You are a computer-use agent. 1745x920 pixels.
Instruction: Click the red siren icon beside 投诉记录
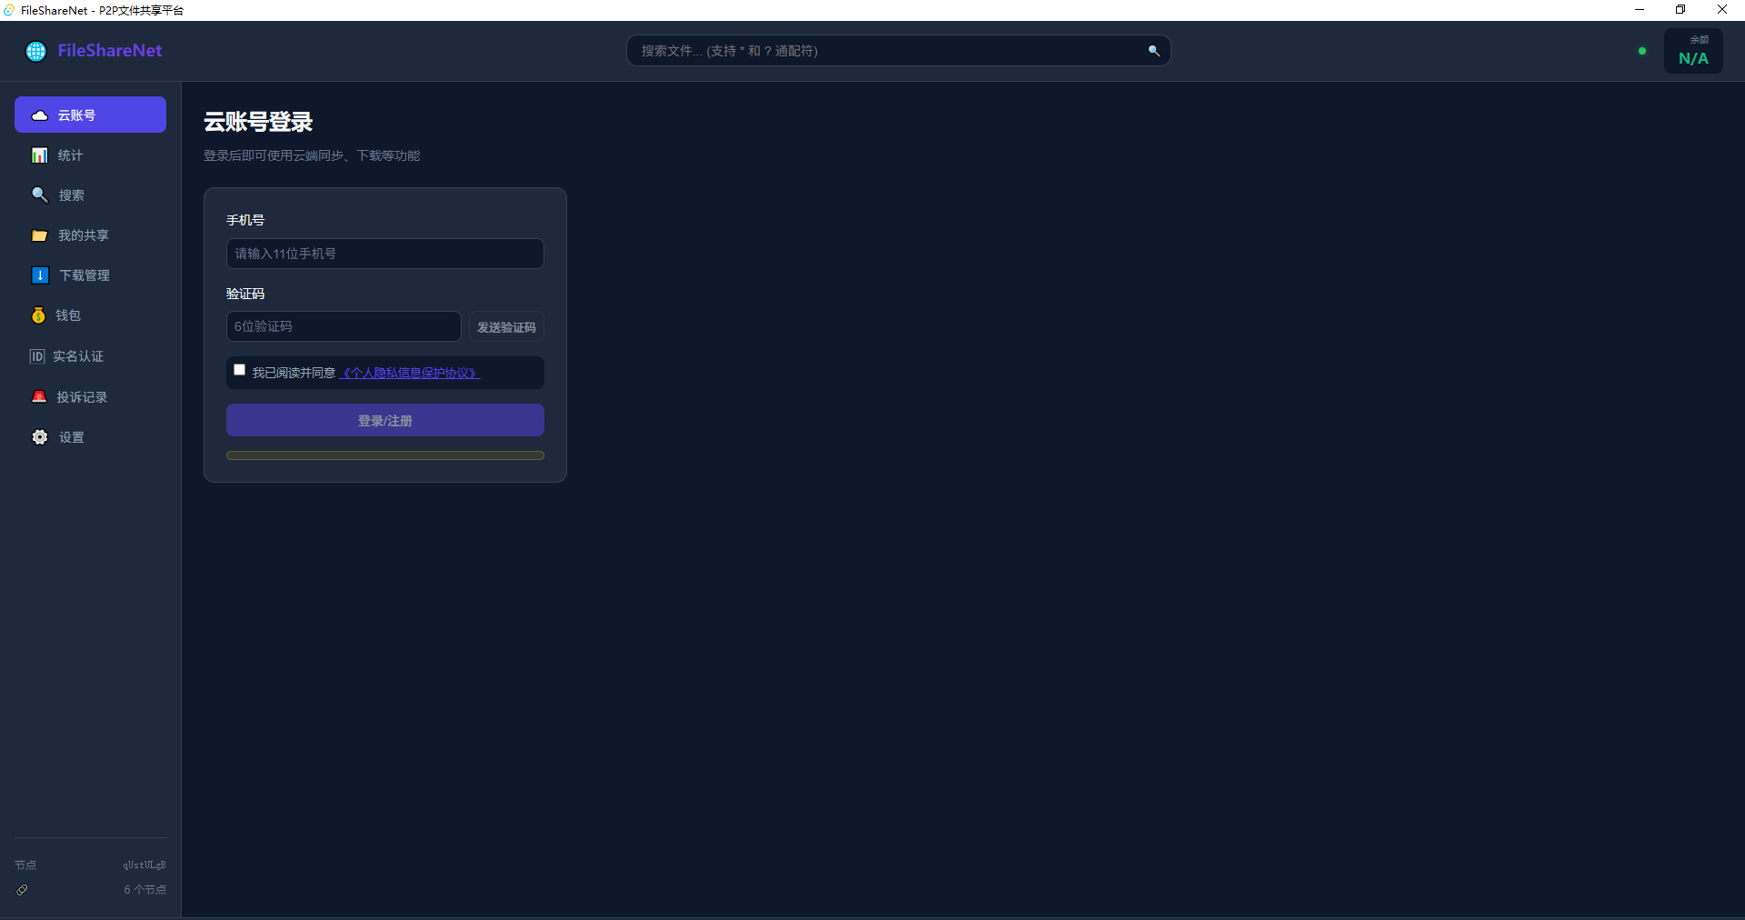point(39,397)
